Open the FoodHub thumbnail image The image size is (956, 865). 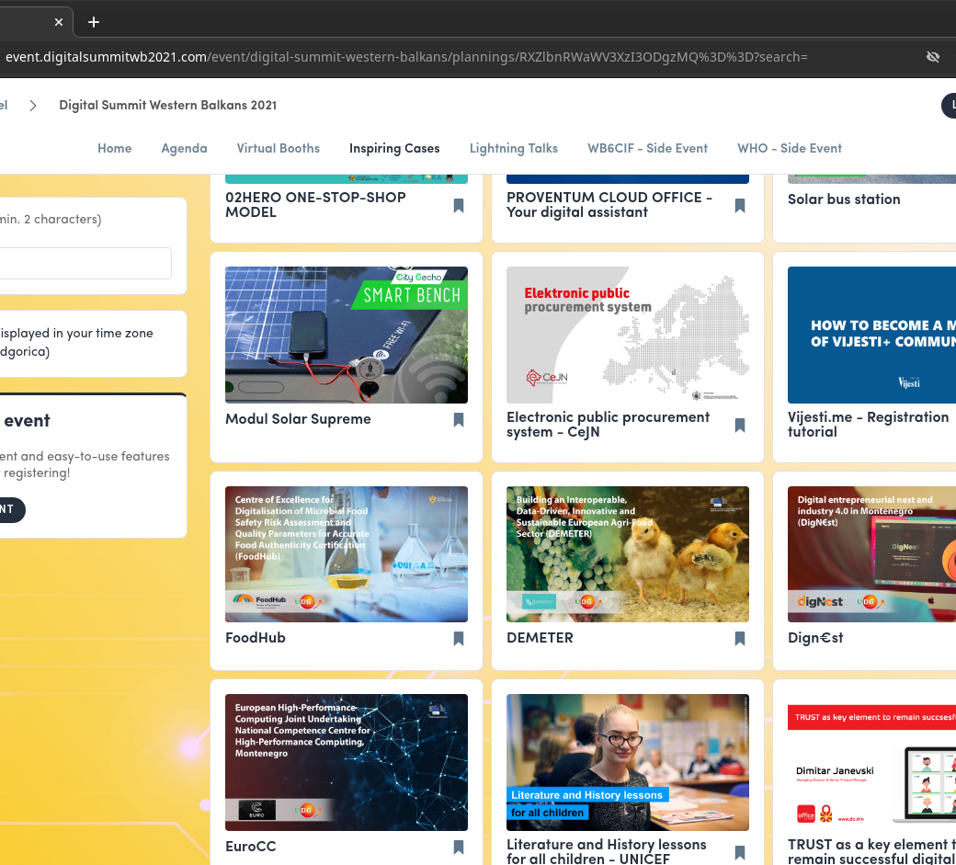click(x=347, y=554)
